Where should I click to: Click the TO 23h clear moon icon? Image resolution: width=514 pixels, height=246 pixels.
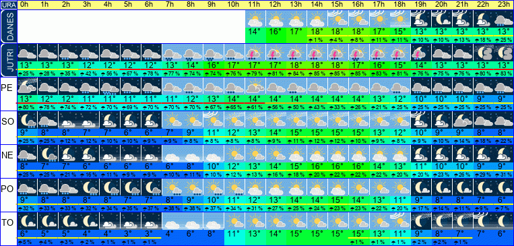pos(503,221)
